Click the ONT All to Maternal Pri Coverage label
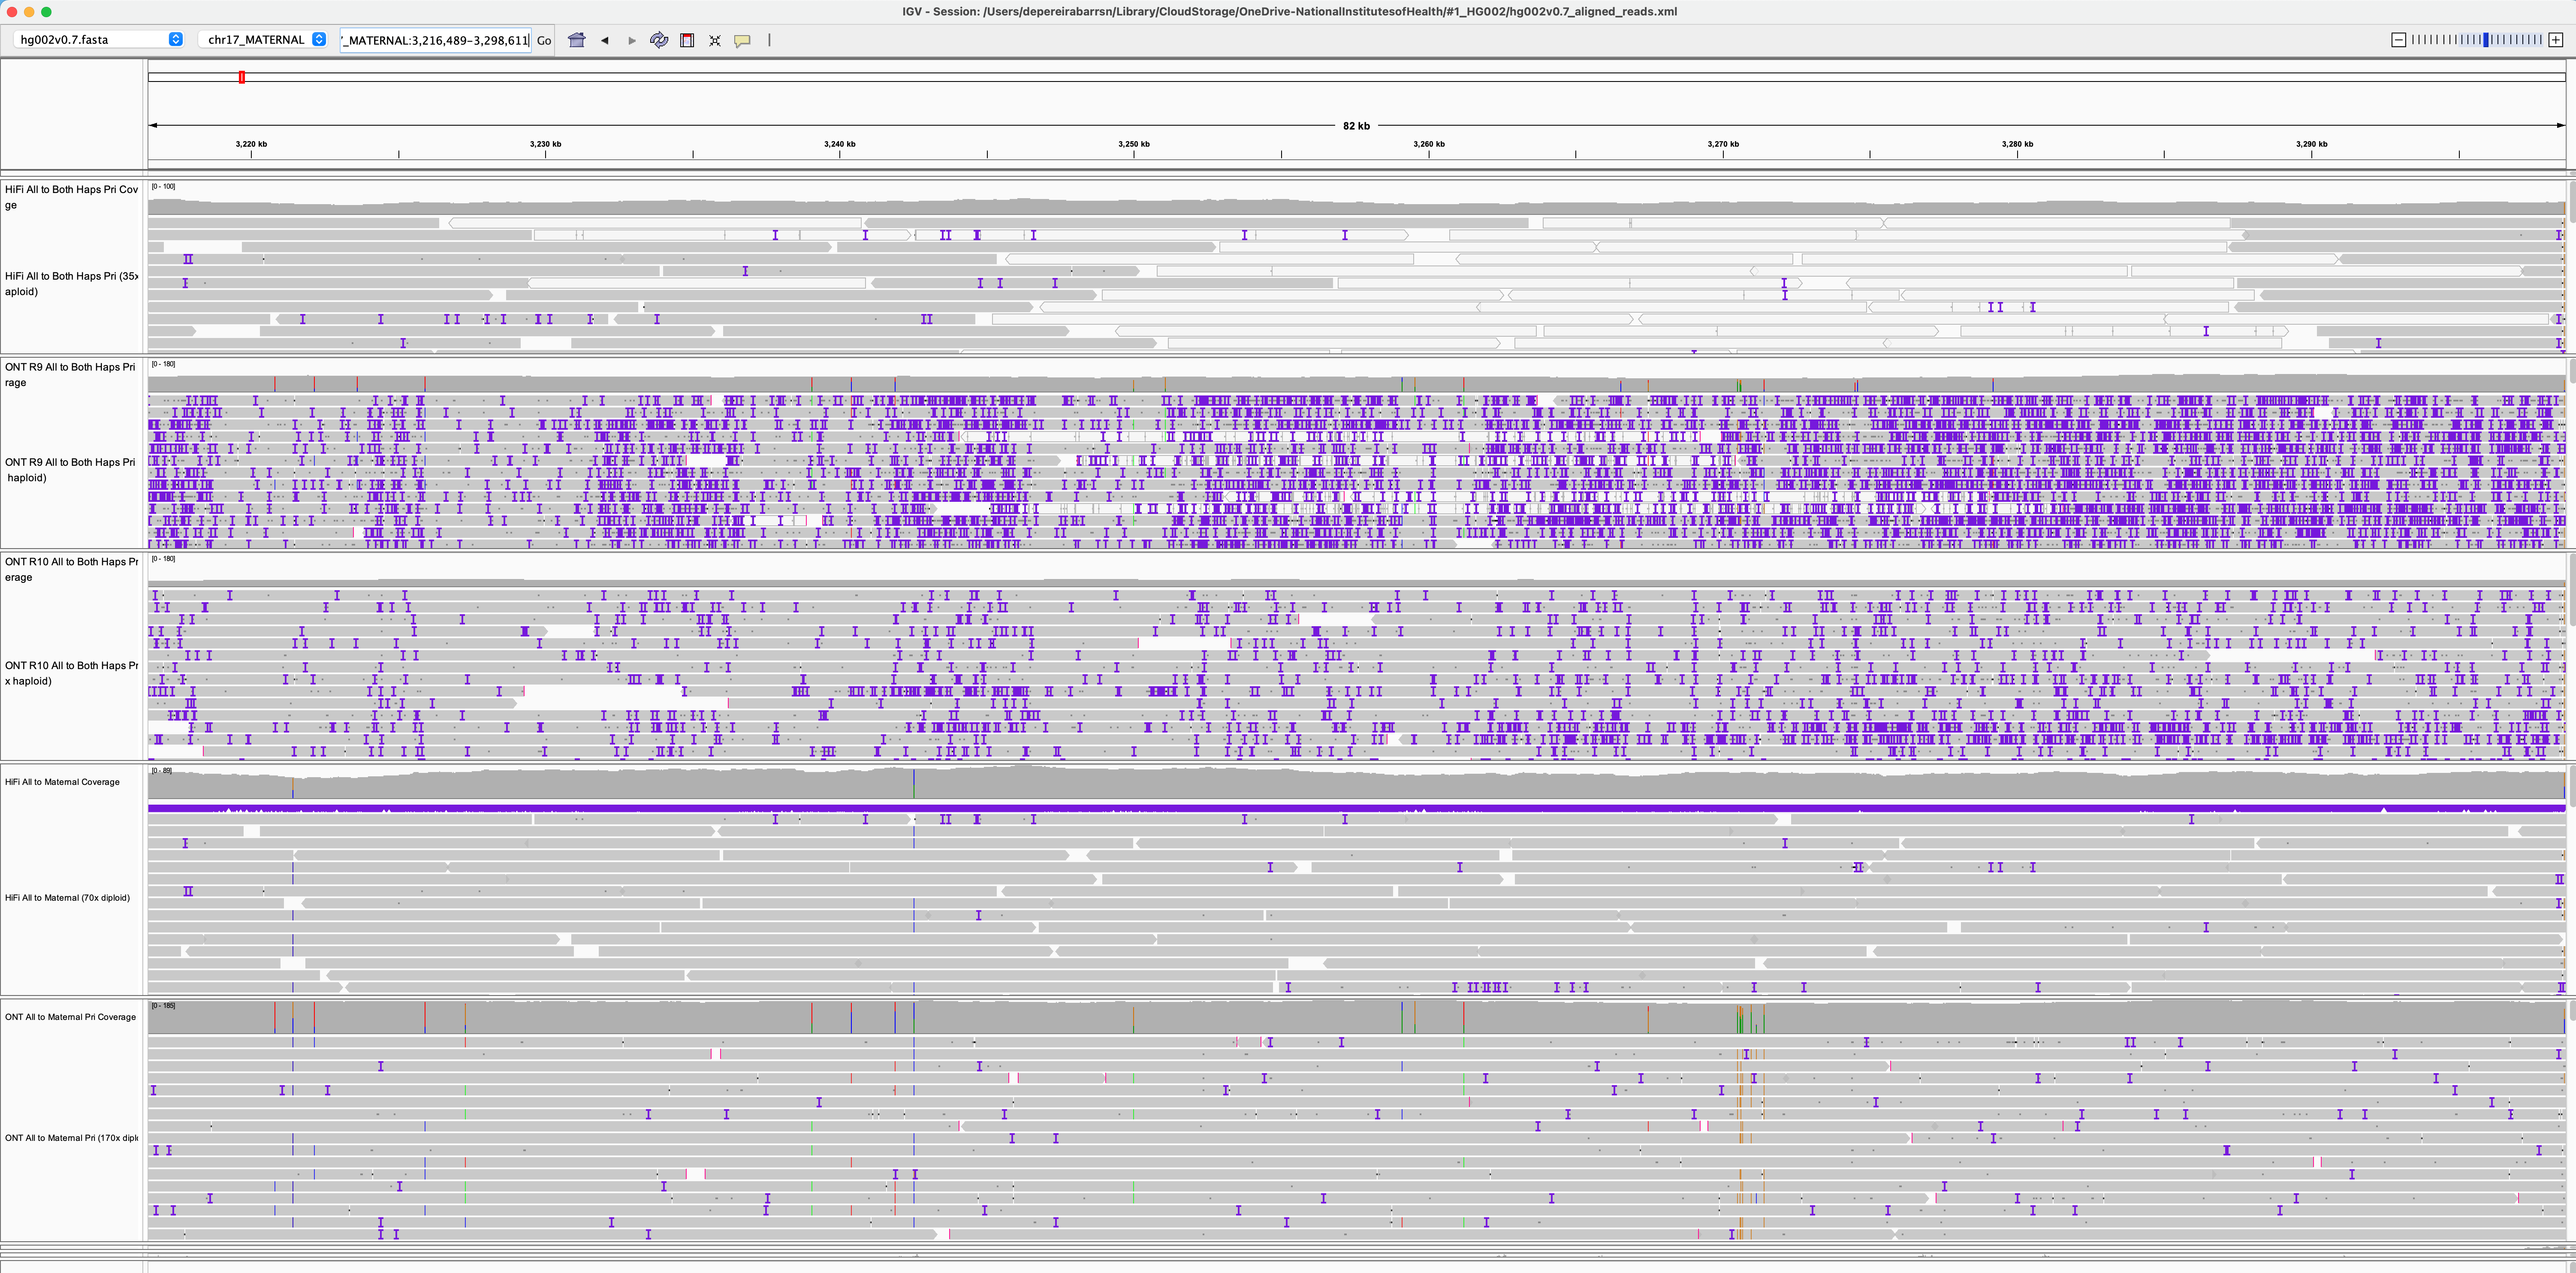The width and height of the screenshot is (2576, 1273). (70, 1016)
